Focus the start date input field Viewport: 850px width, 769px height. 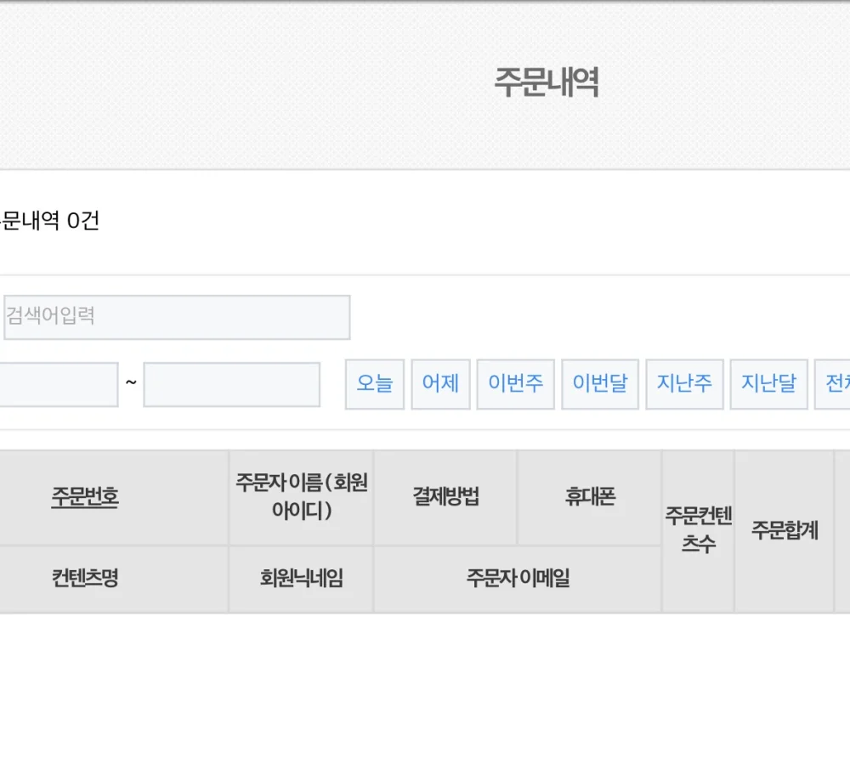tap(58, 385)
